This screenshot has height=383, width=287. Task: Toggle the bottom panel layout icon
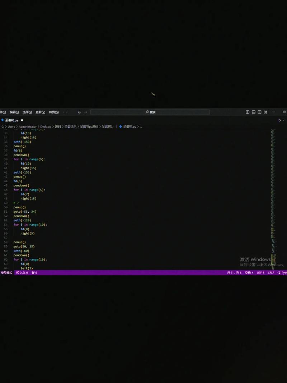(x=254, y=112)
